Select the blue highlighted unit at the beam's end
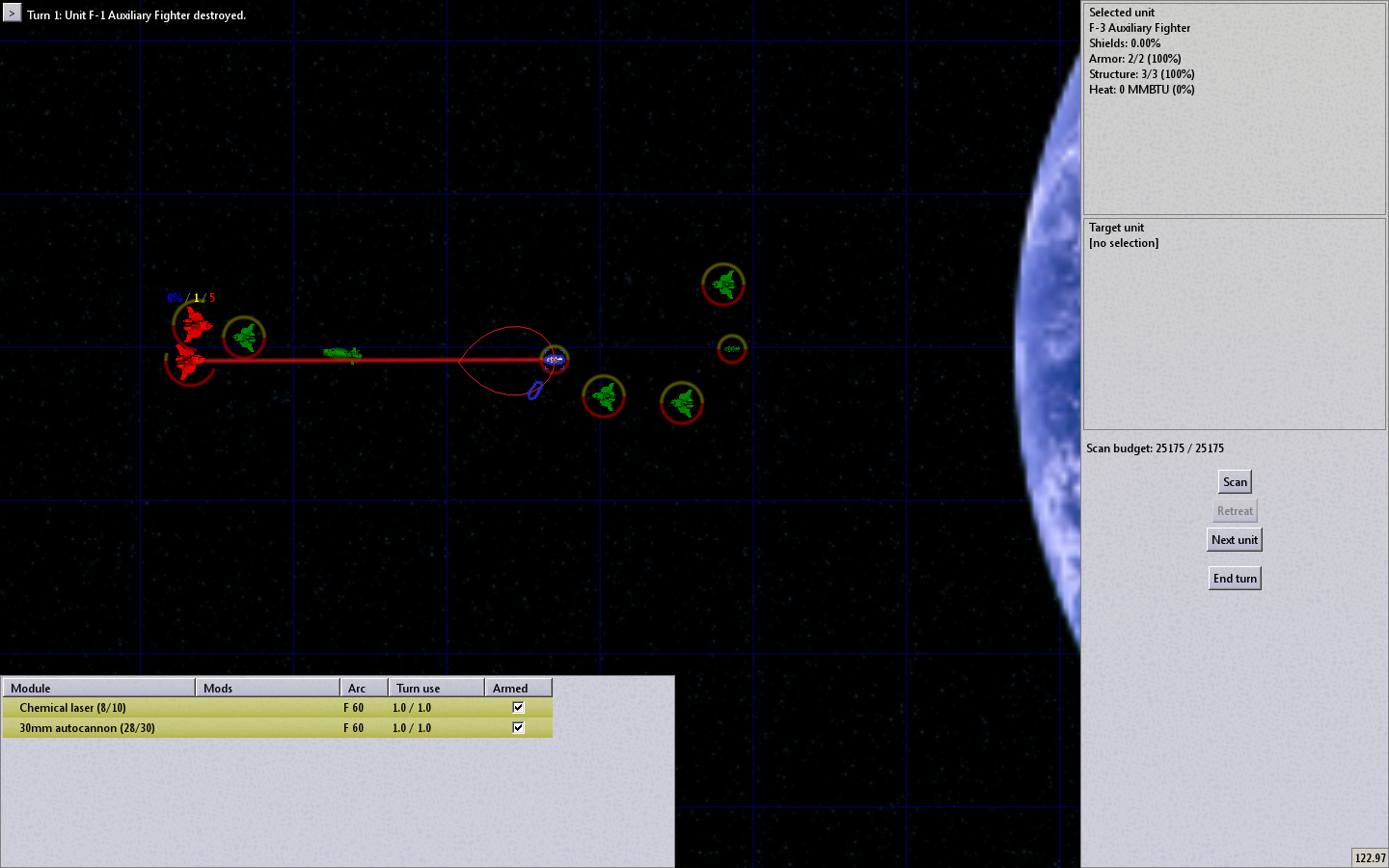This screenshot has height=868, width=1389. pyautogui.click(x=554, y=360)
